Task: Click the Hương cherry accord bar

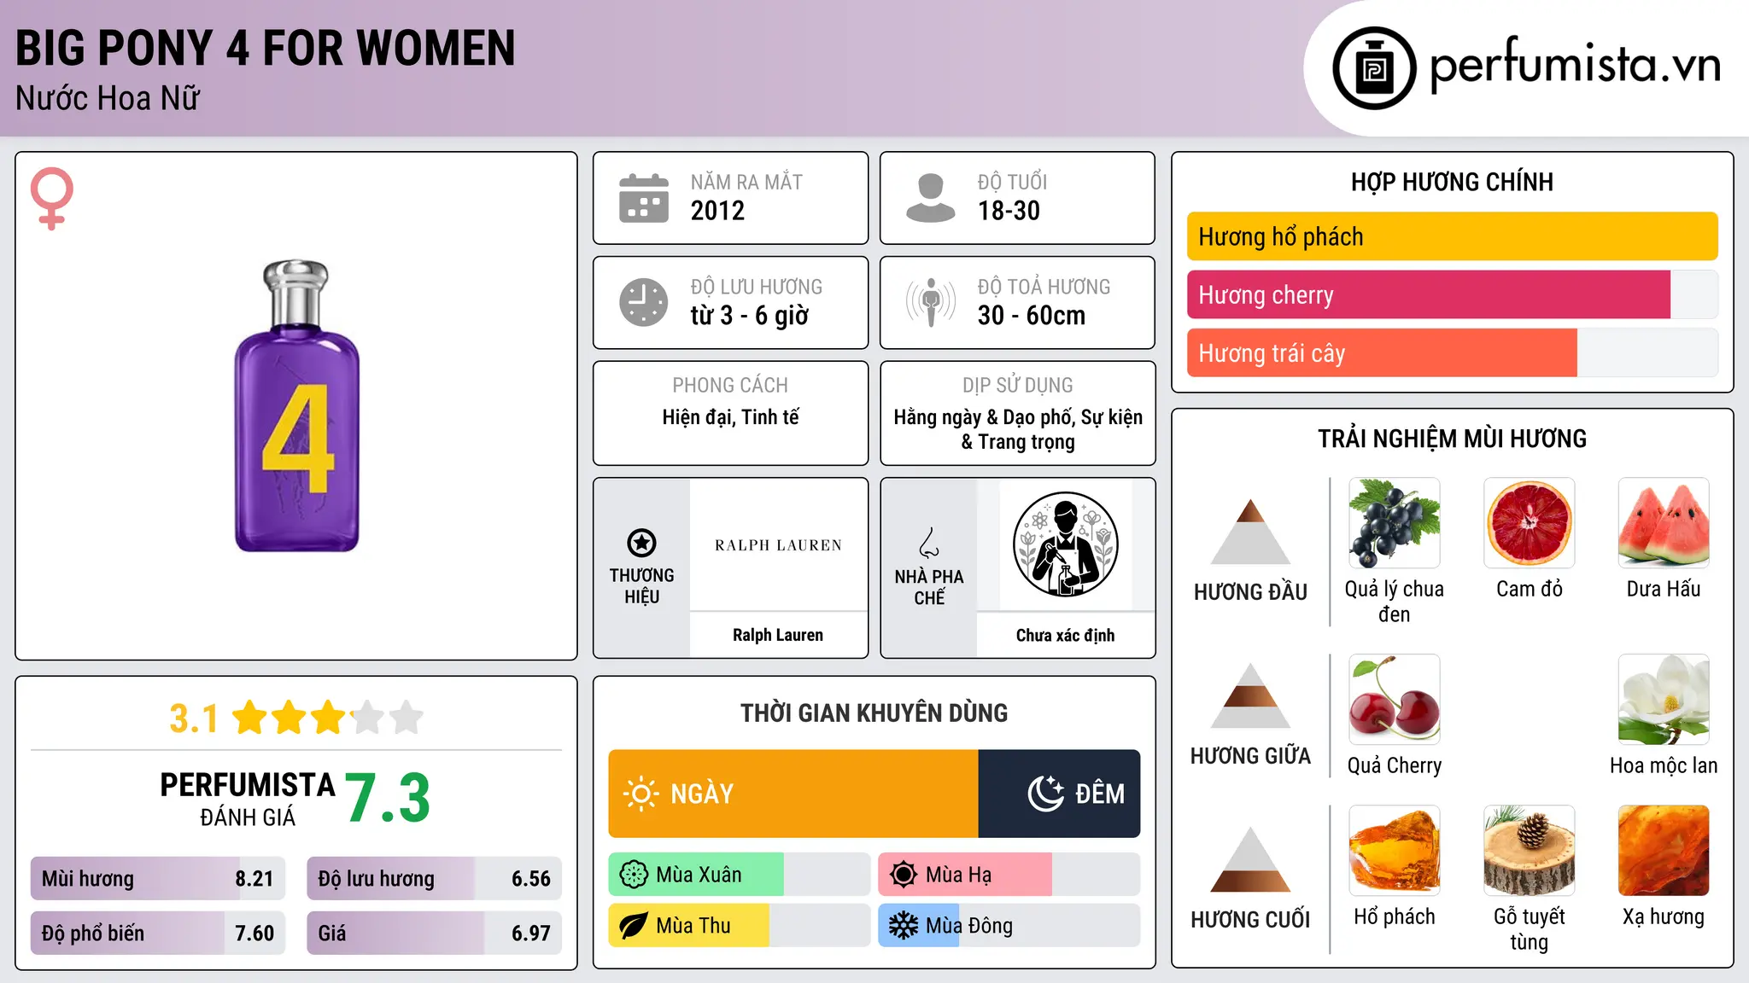Action: click(x=1452, y=294)
